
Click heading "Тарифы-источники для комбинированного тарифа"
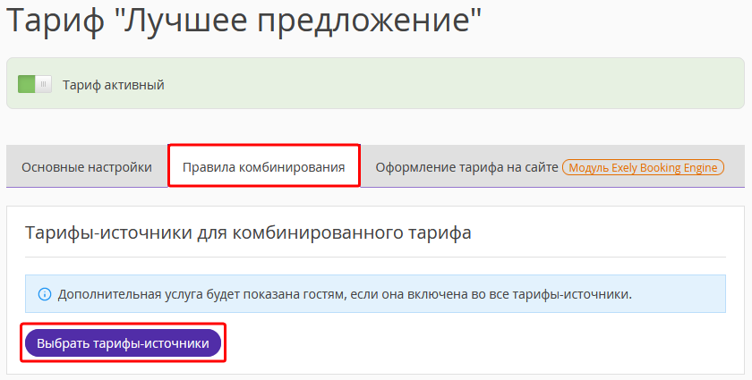tap(248, 232)
